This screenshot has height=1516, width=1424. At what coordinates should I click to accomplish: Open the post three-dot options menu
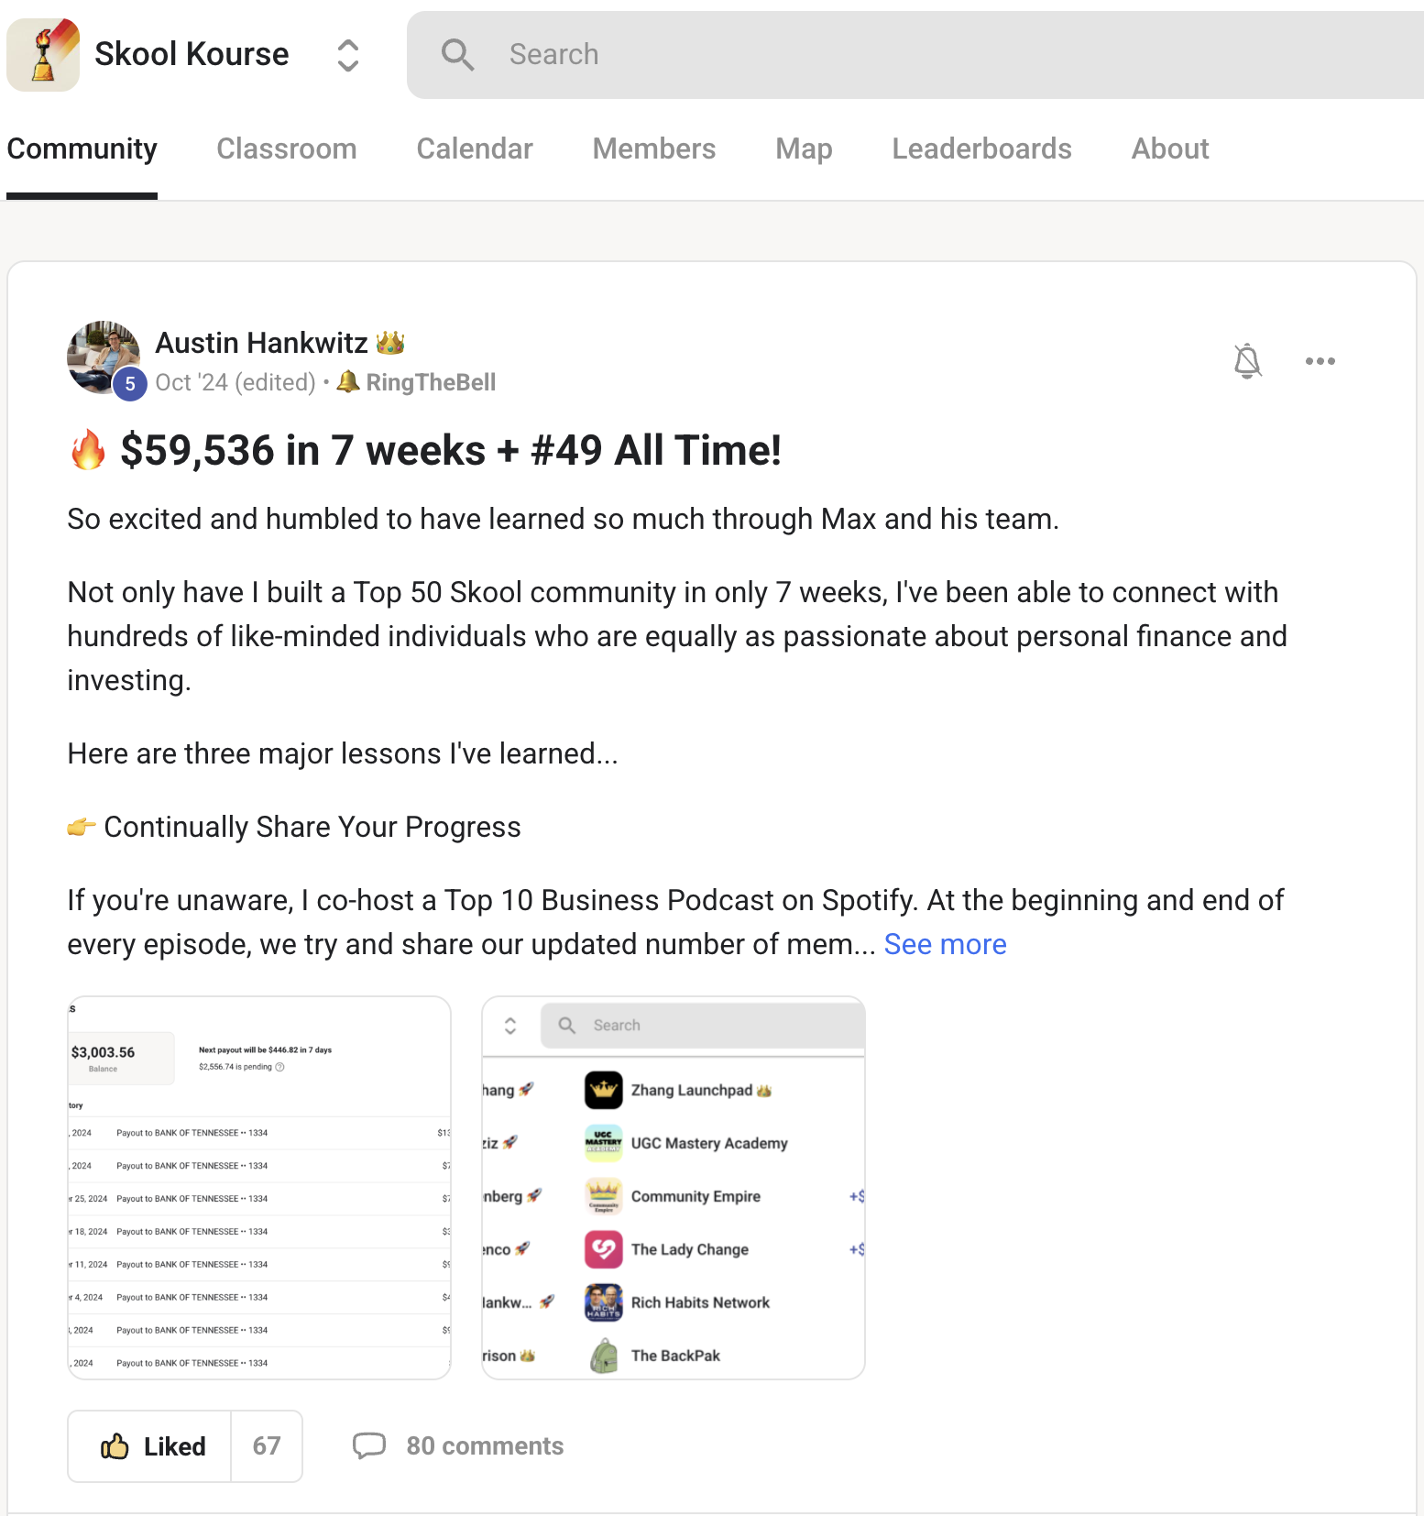(1320, 360)
